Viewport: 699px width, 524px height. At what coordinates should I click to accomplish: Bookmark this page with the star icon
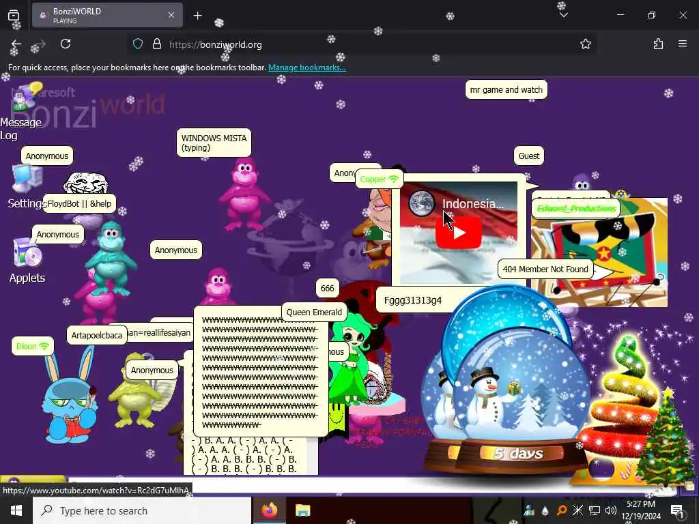[585, 44]
